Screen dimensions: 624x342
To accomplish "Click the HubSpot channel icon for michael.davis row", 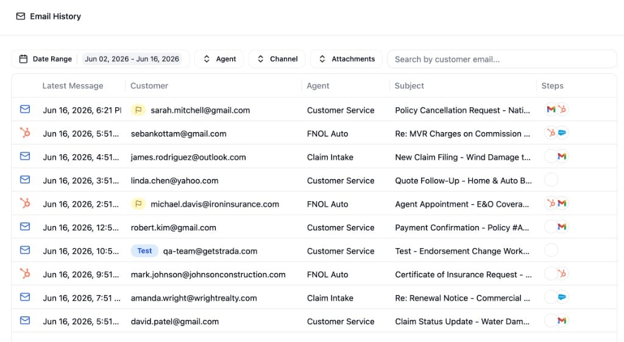I will click(25, 202).
